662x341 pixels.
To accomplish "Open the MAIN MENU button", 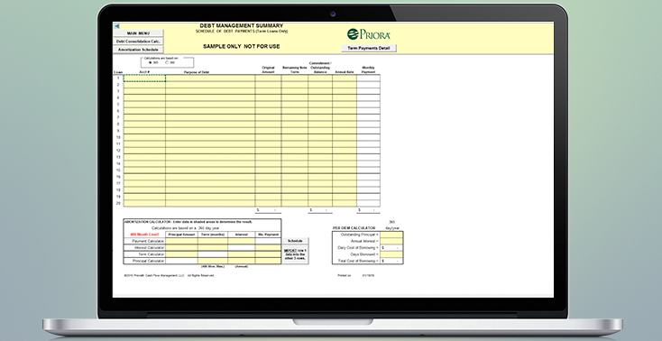I will [139, 33].
